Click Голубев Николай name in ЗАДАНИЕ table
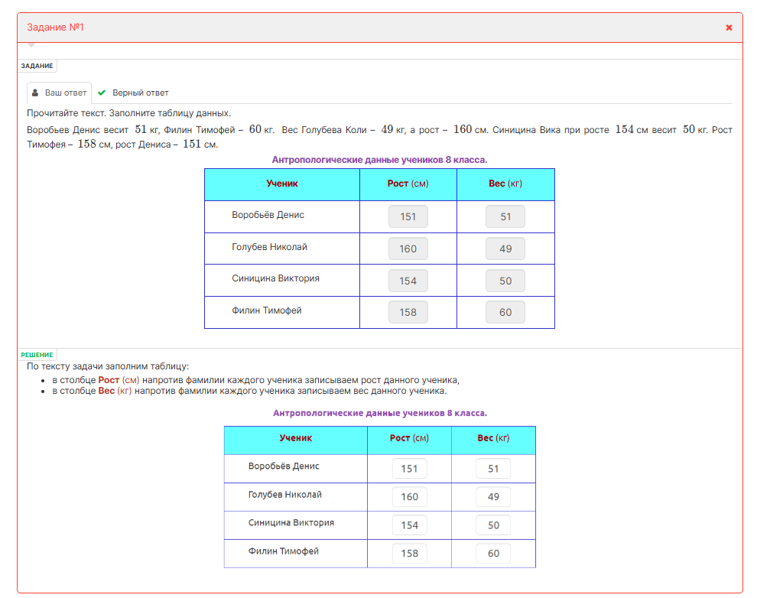 (269, 247)
